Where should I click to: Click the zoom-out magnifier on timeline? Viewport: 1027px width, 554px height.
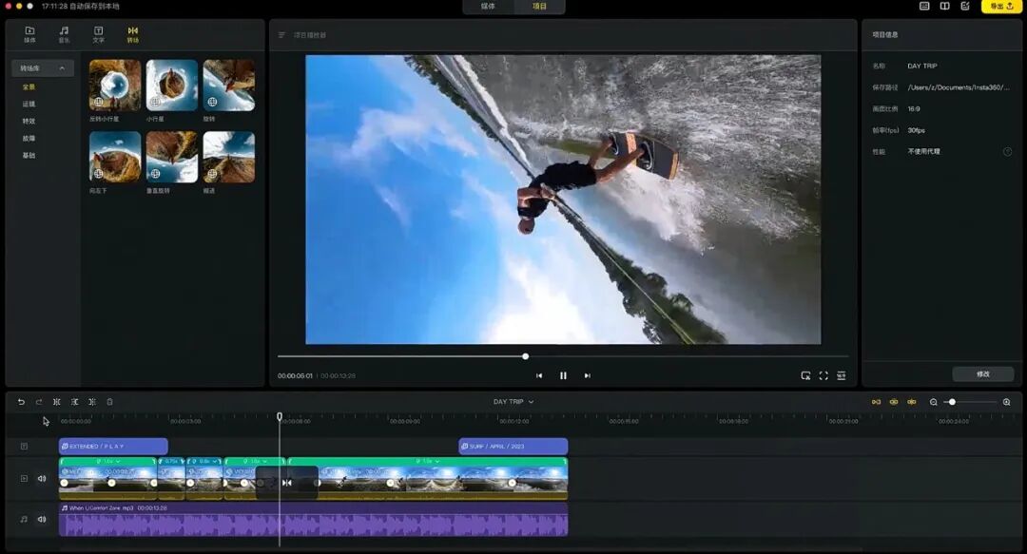(x=934, y=402)
